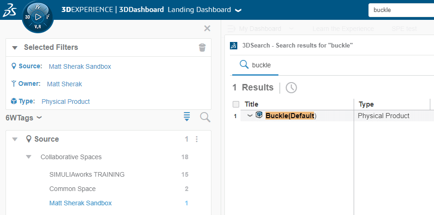This screenshot has height=215, width=434.
Task: Click the Buckle physical product icon
Action: point(259,114)
